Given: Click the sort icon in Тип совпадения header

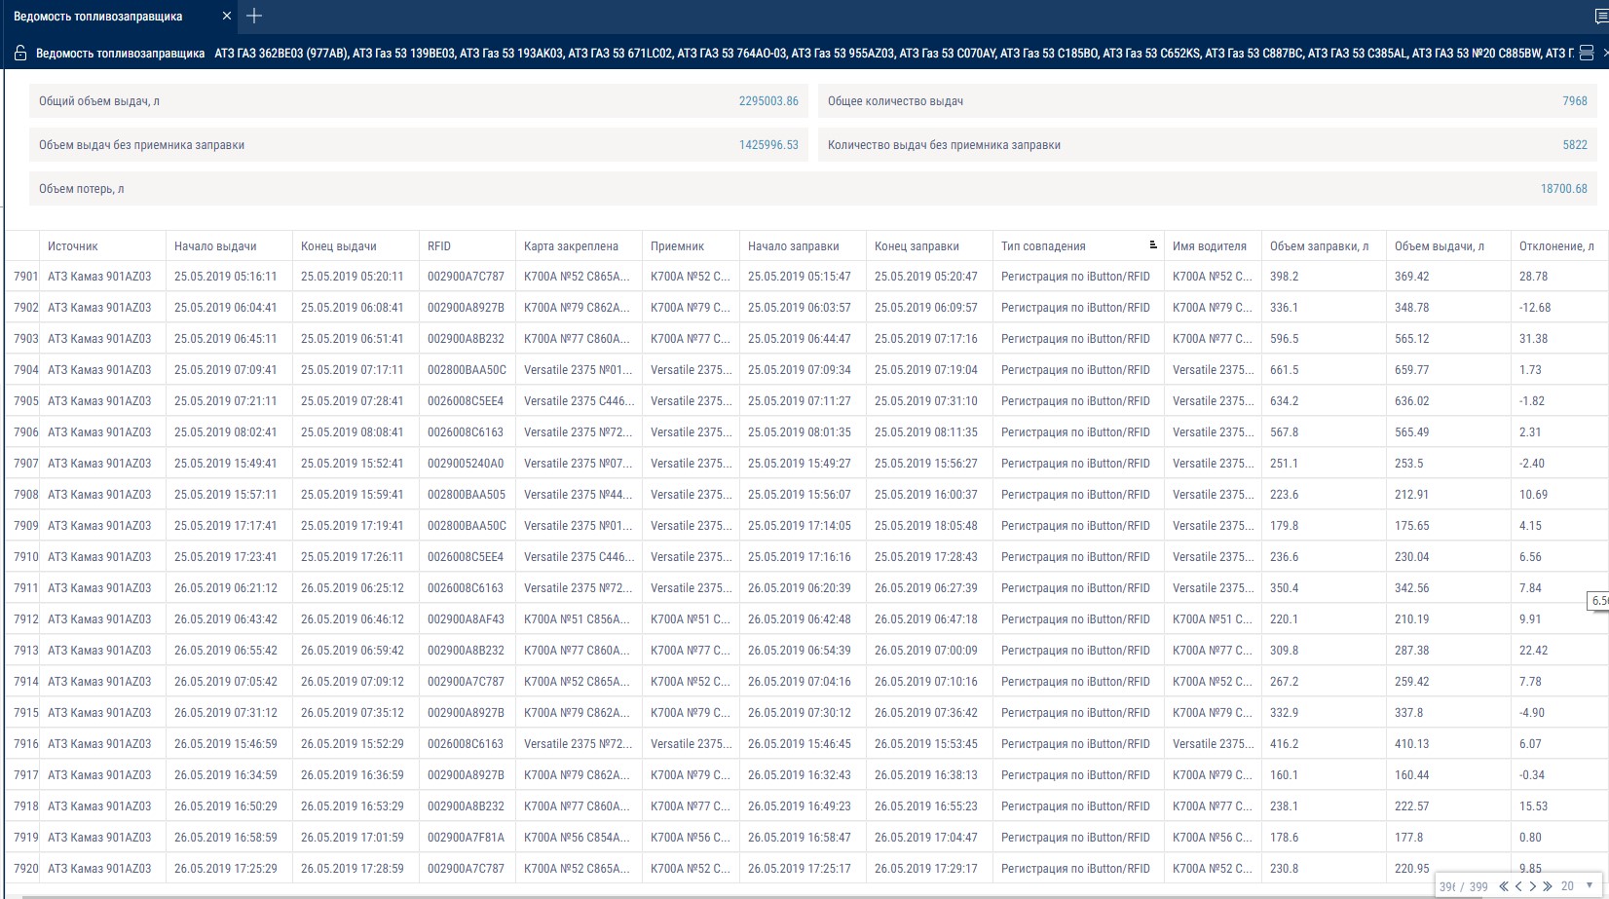Looking at the screenshot, I should pos(1152,245).
